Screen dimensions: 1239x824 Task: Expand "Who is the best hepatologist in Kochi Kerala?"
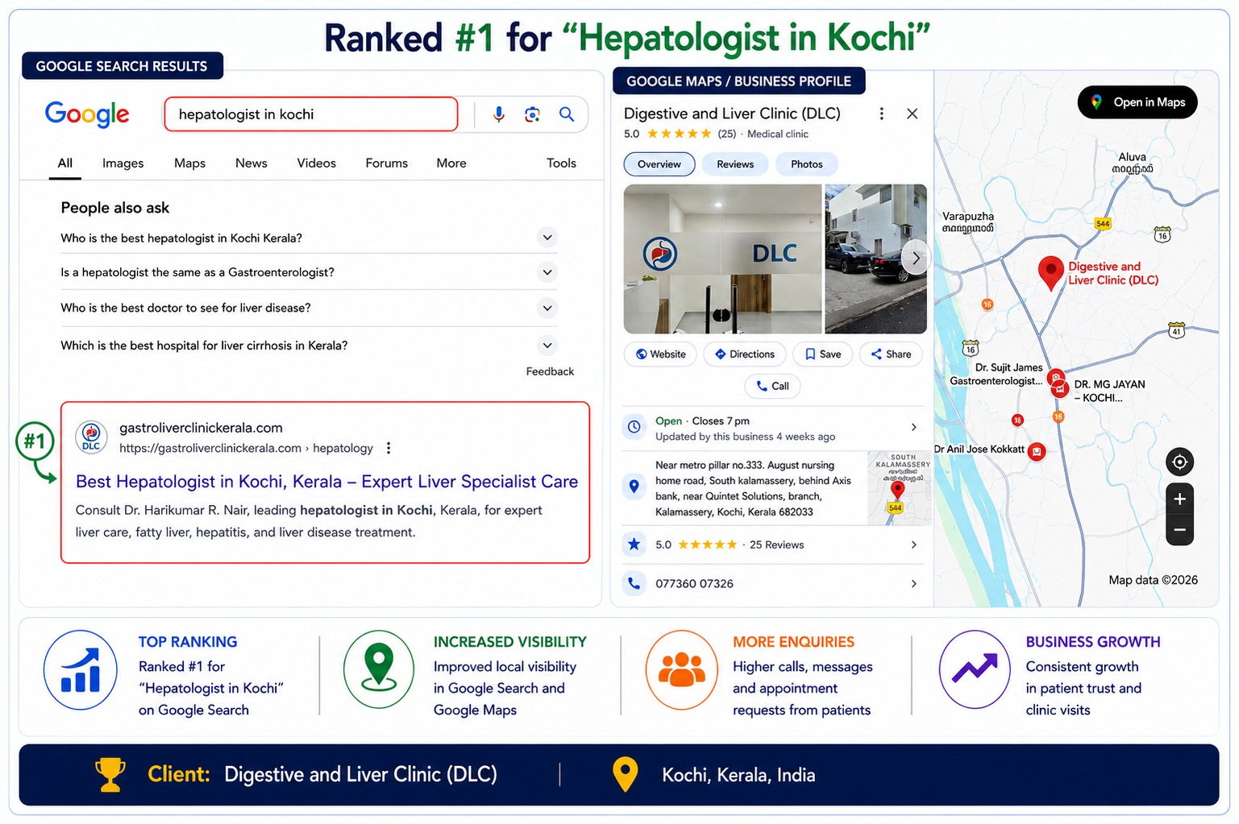coord(547,238)
